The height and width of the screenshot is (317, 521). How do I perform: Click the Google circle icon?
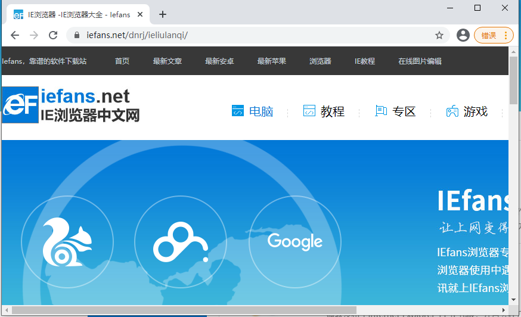pos(295,241)
